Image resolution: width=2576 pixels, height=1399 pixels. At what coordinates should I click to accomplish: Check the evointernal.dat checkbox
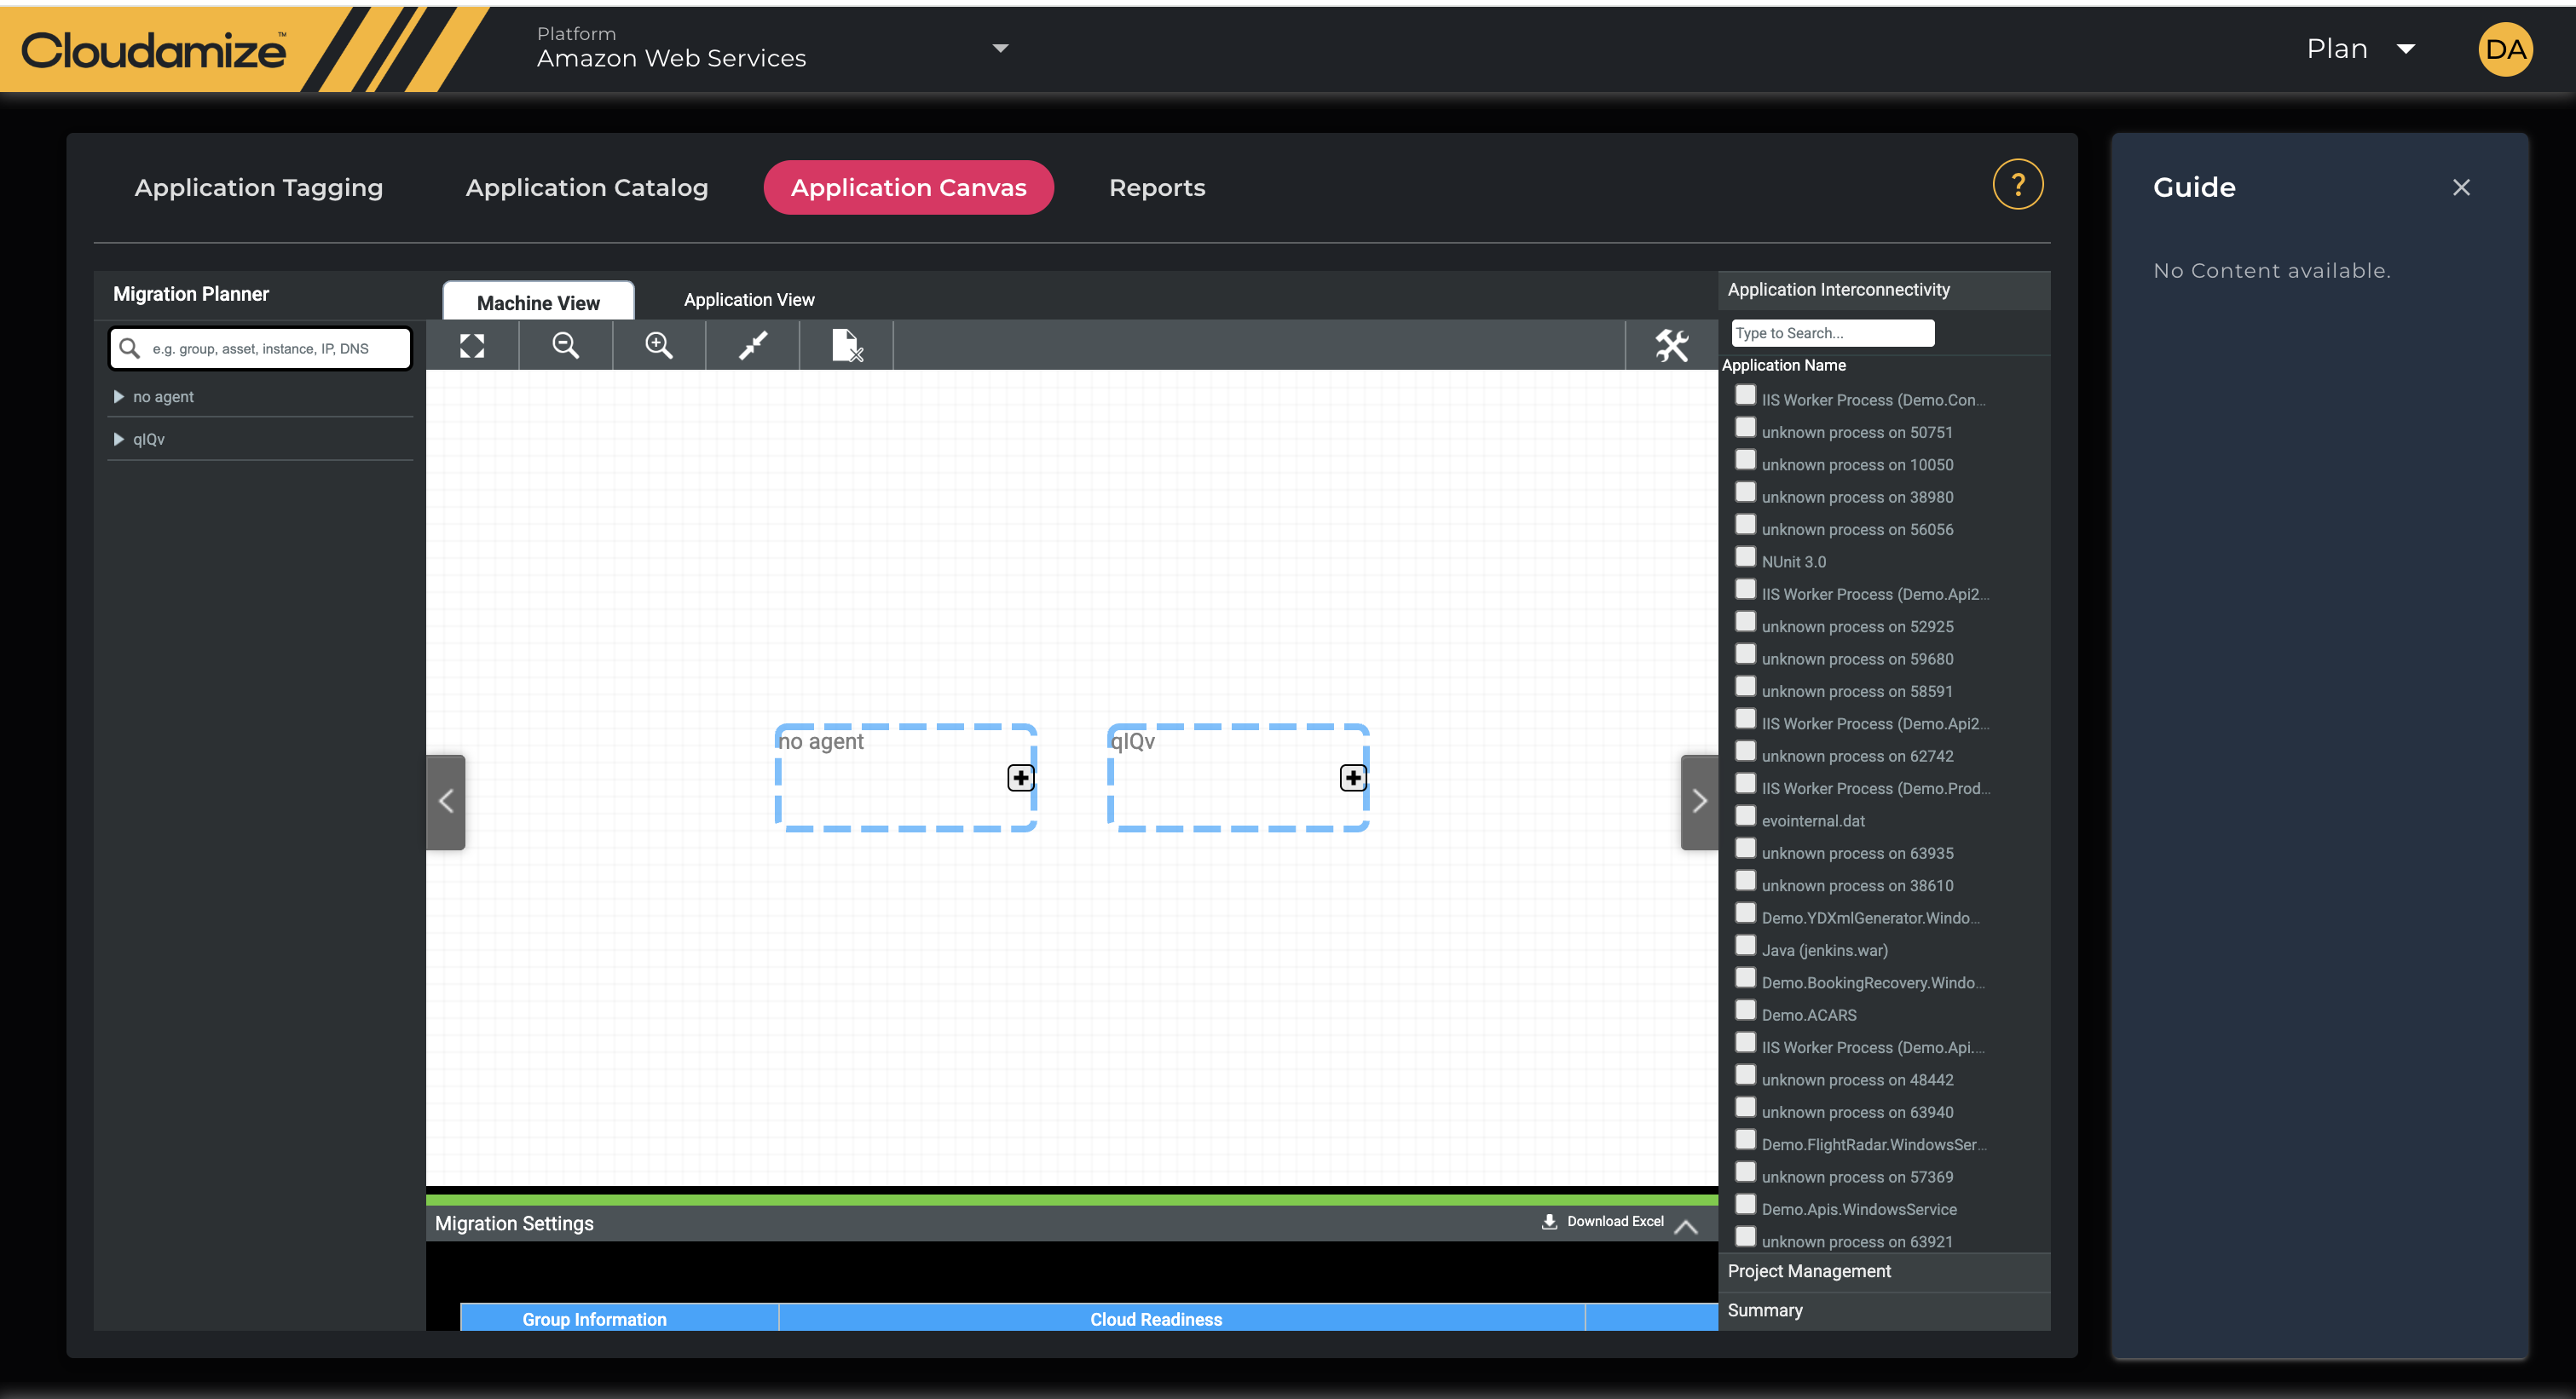tap(1745, 816)
